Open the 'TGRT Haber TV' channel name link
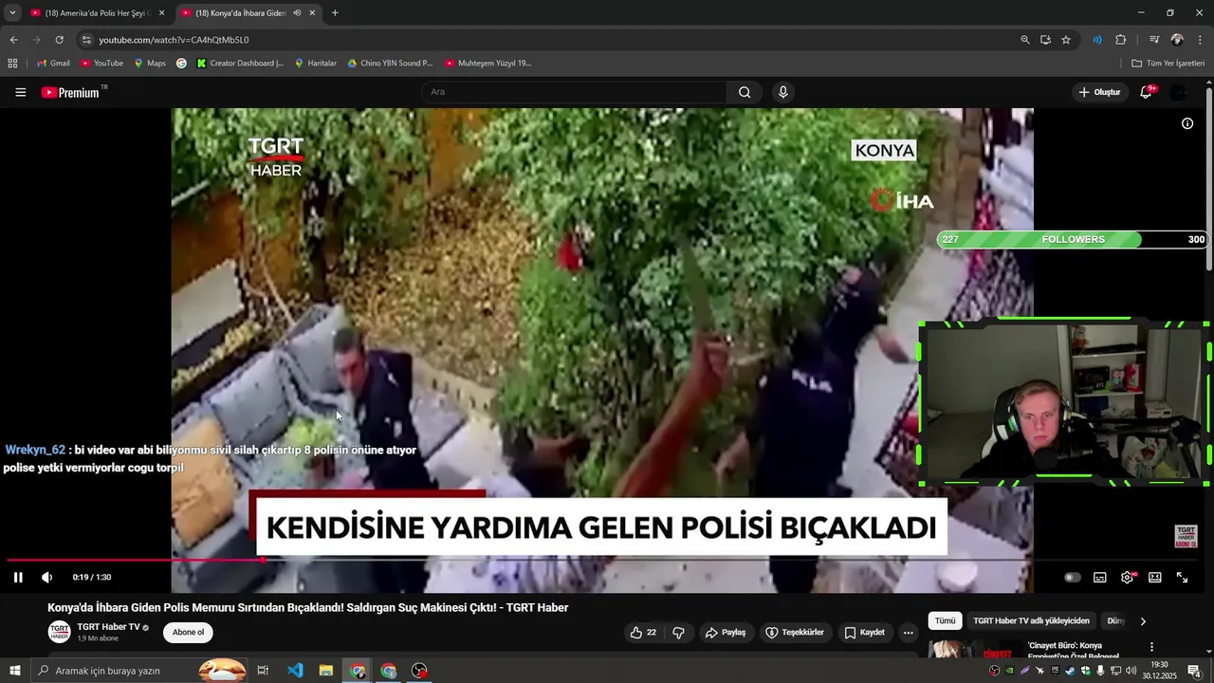This screenshot has height=683, width=1214. point(108,627)
